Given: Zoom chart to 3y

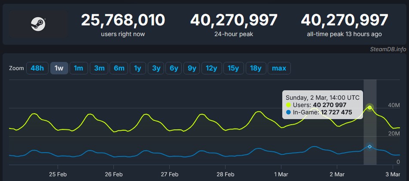Looking at the screenshot, I should point(156,68).
